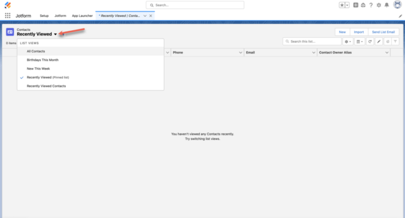Screen dimensions: 405x218
Task: Open the user profile avatar
Action: 397,5
